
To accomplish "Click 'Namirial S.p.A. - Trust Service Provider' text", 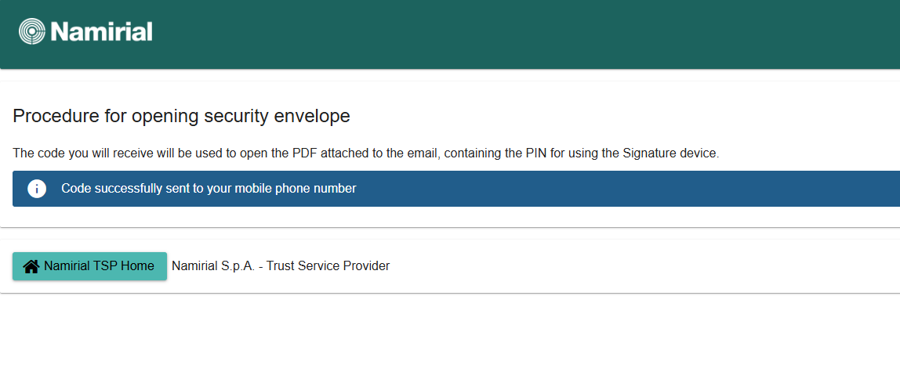I will pos(281,266).
